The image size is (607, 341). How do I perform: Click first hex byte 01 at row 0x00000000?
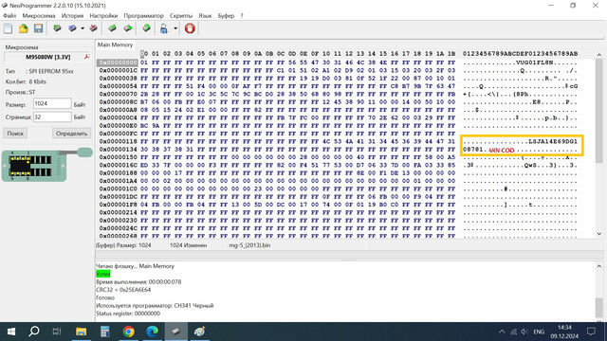click(x=144, y=63)
